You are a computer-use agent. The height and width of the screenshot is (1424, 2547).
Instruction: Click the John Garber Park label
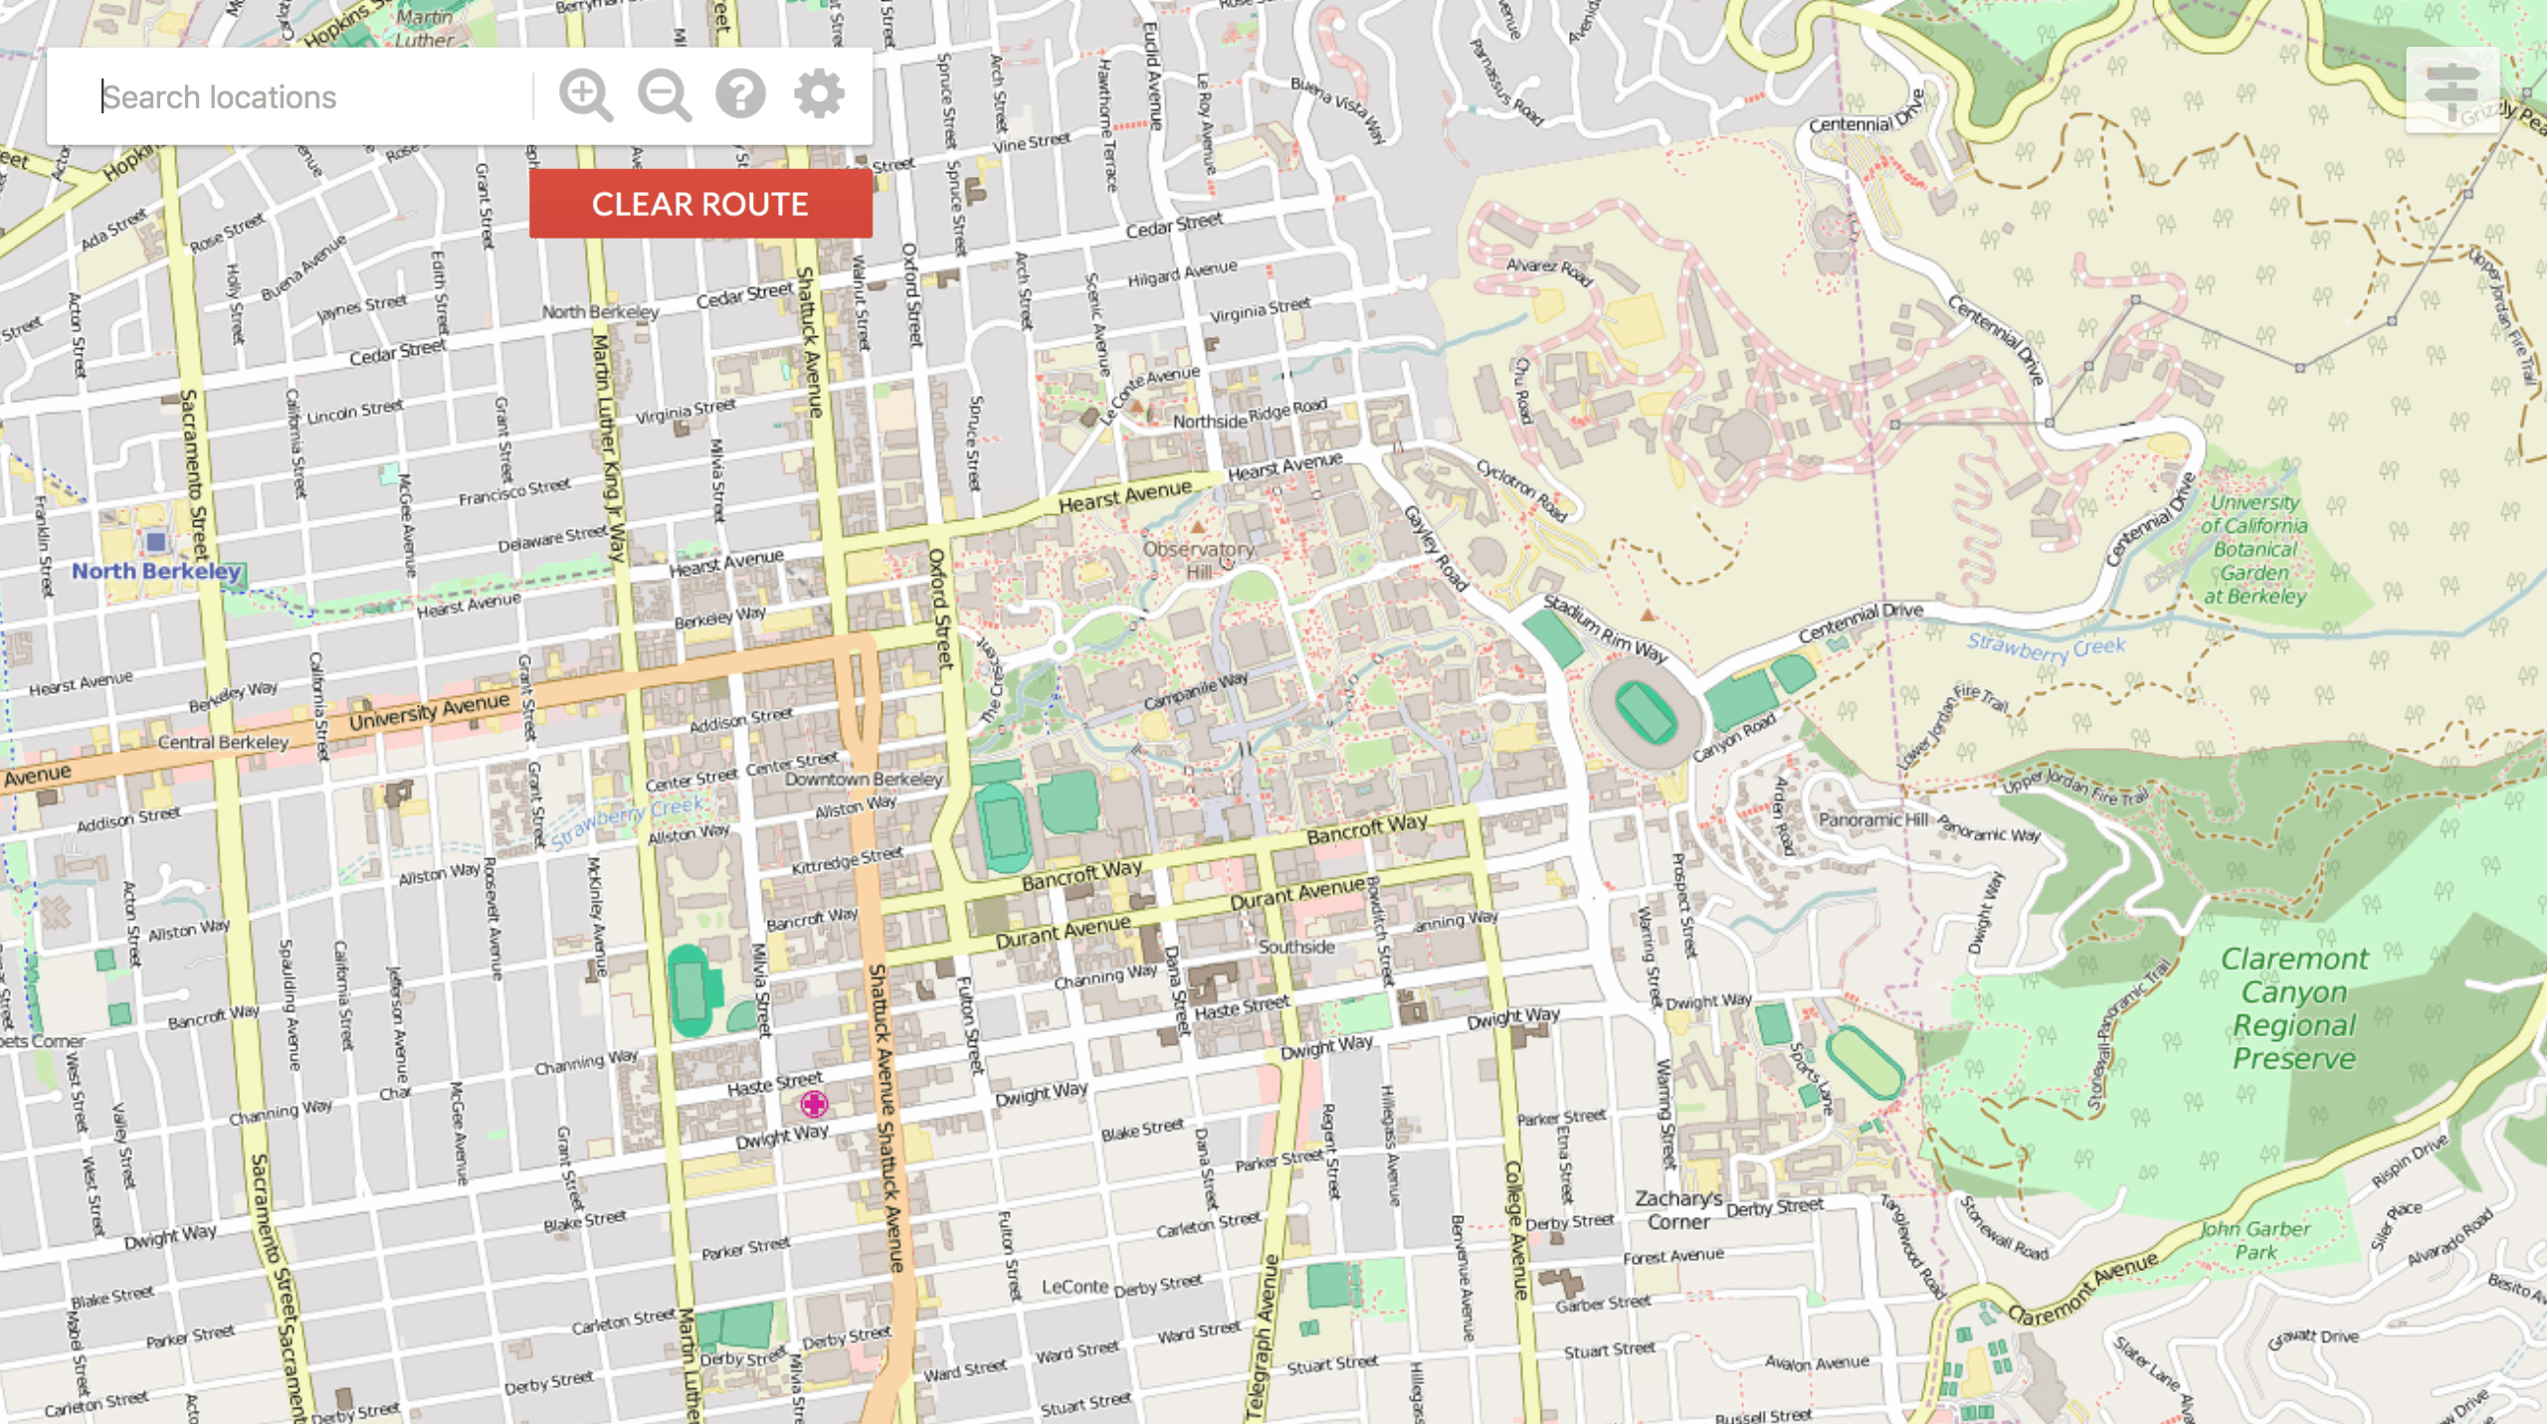pos(2255,1240)
